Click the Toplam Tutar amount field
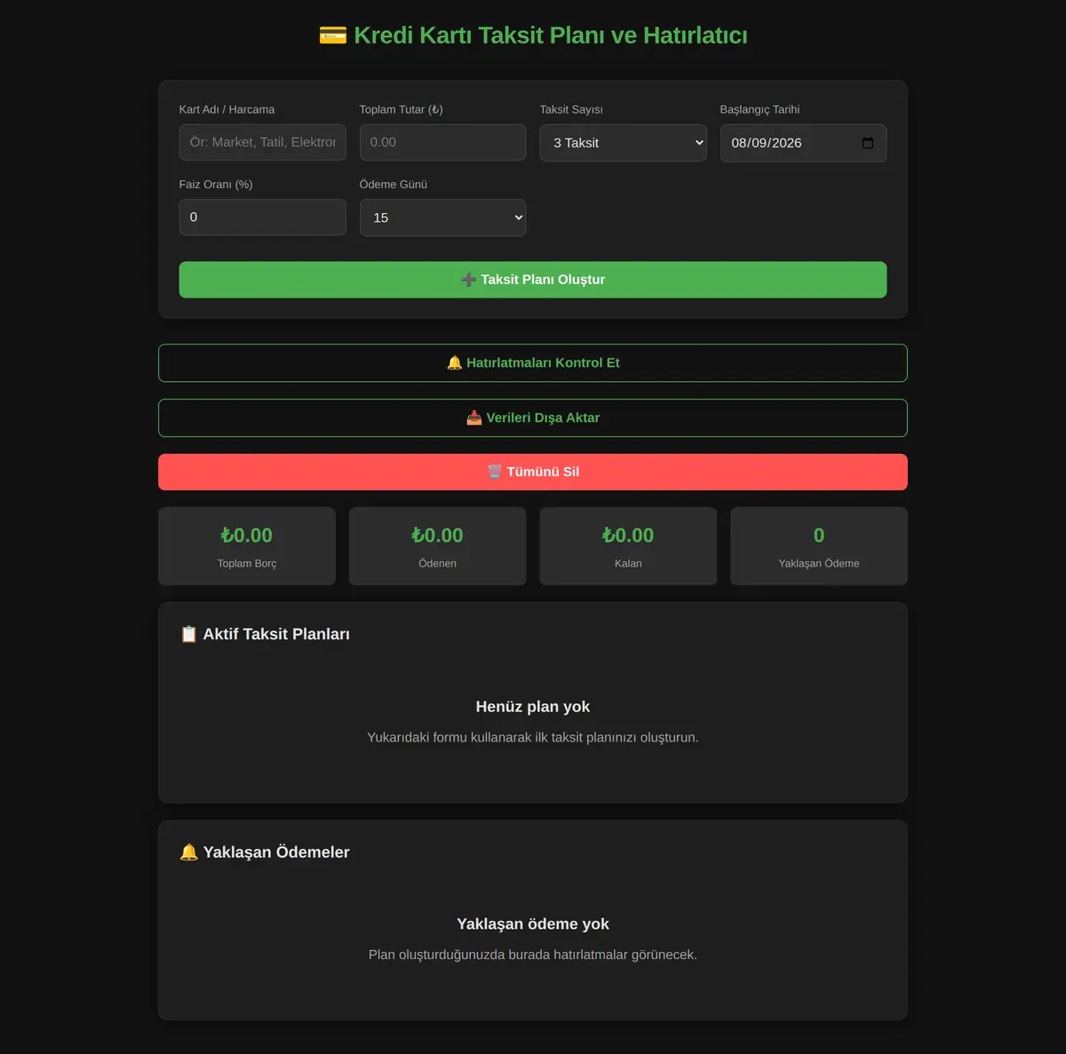This screenshot has width=1066, height=1054. [442, 142]
